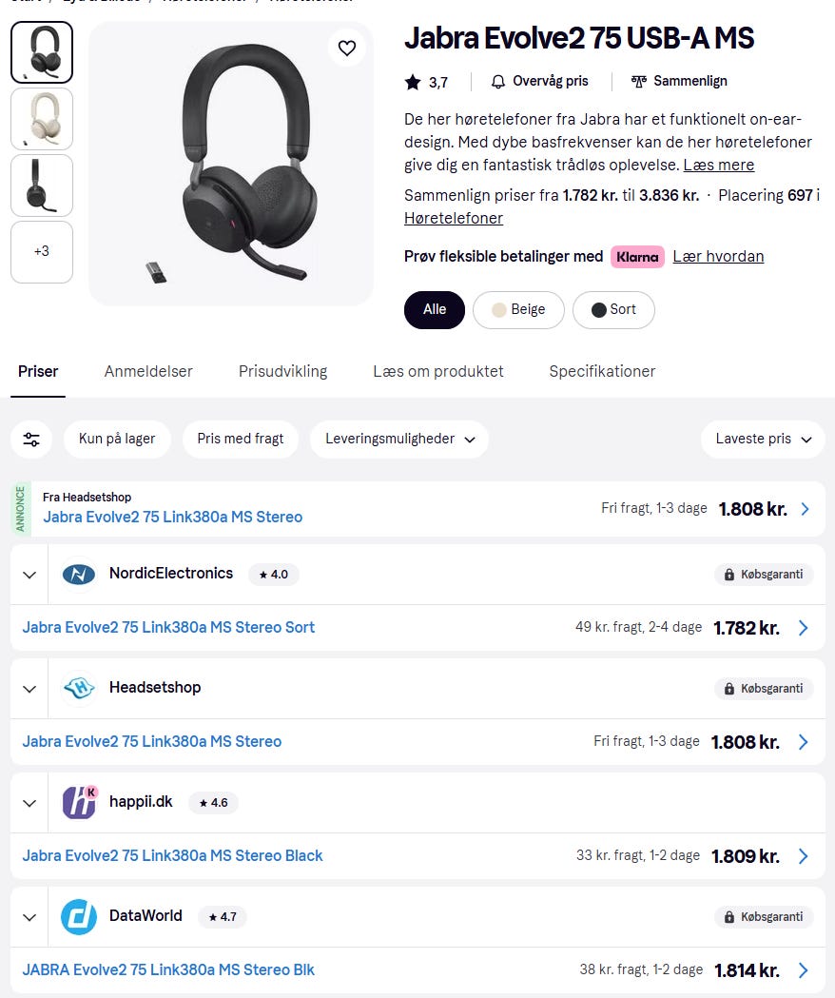Switch to the Anmeldelser tab
The image size is (835, 998).
148,371
